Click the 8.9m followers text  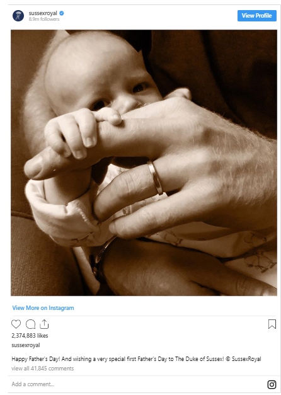click(x=44, y=19)
